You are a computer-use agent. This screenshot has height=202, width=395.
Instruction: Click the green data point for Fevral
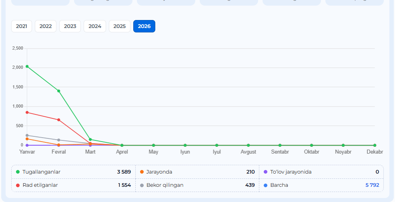59,91
